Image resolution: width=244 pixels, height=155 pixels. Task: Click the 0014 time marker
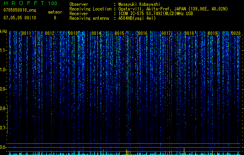pos(96,33)
